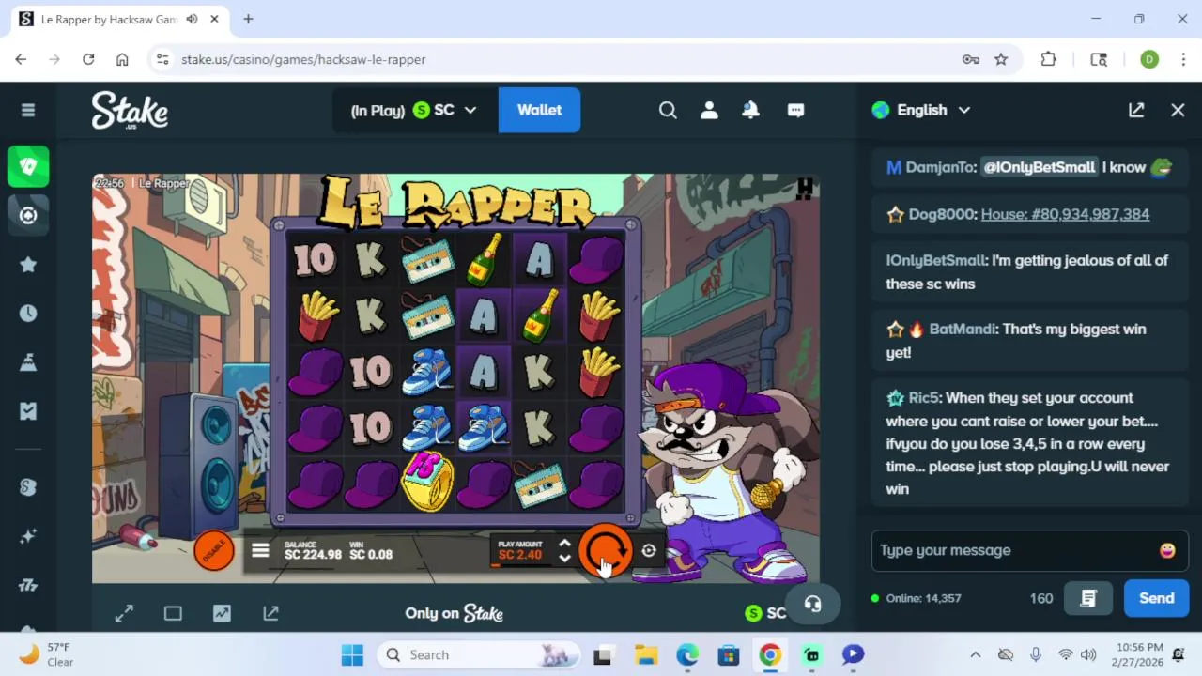This screenshot has height=676, width=1202.
Task: Open Microsoft Edge from the taskbar
Action: 687,654
